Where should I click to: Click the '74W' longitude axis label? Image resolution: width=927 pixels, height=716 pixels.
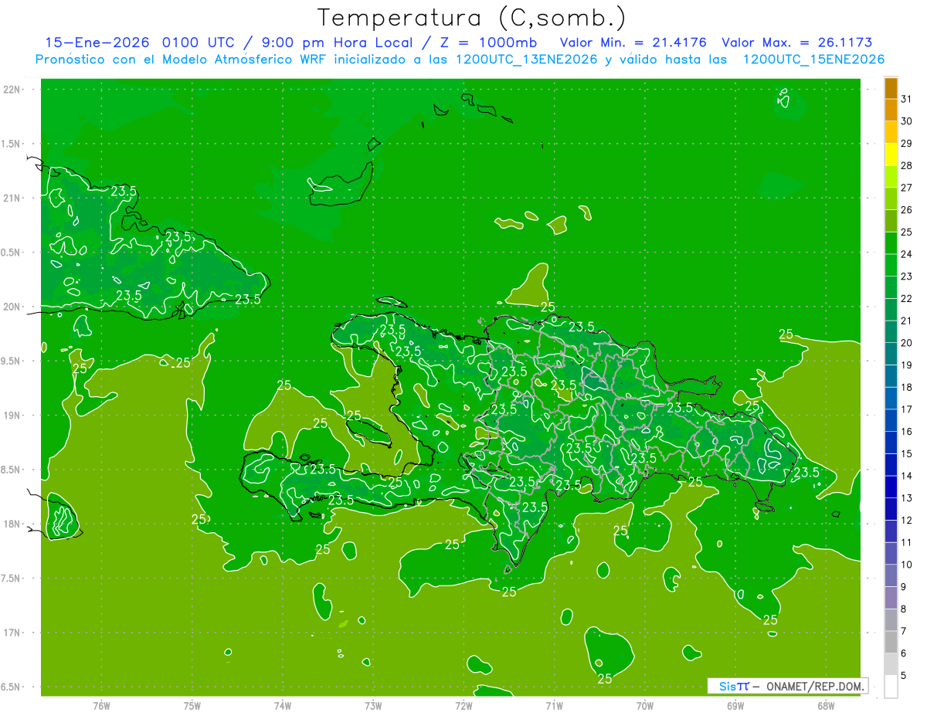click(x=283, y=706)
